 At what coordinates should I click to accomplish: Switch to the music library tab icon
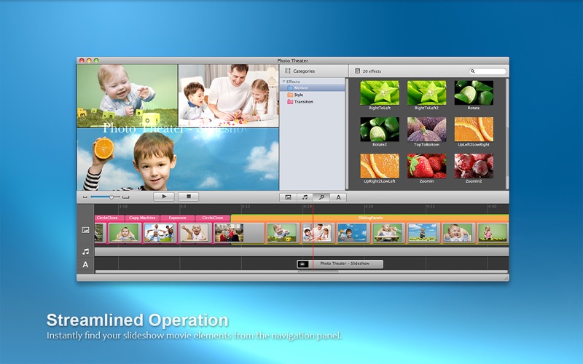(305, 197)
